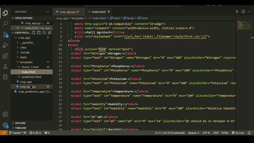Expand the __pycache__ folder

click(x=27, y=43)
